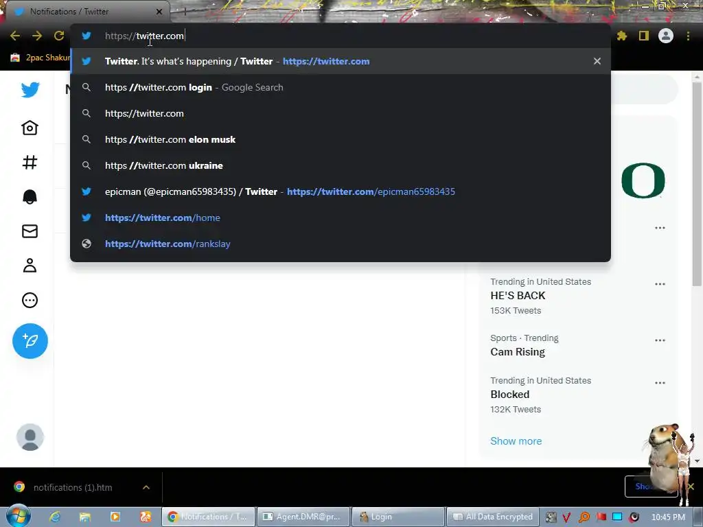The height and width of the screenshot is (527, 703).
Task: Remove the top Twitter suggestion with the X
Action: [x=597, y=61]
